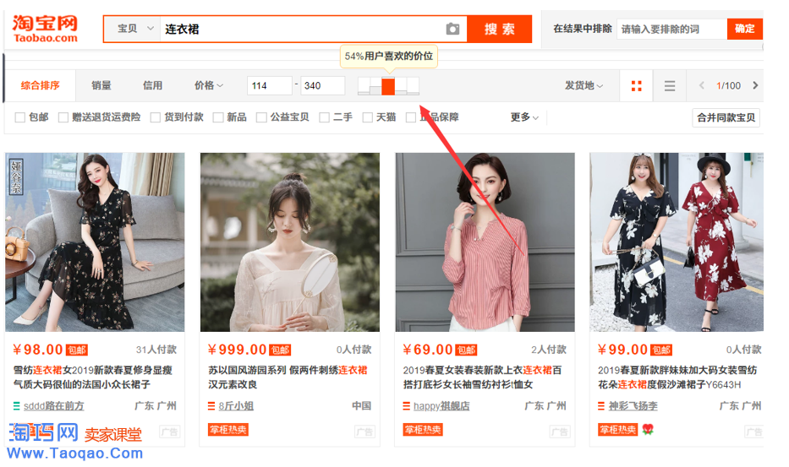Enable the 新品 filter

click(x=218, y=117)
